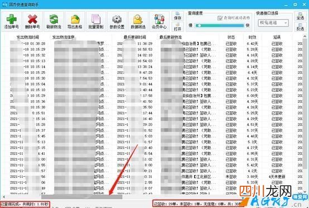Viewport: 309px width, 208px height.
Task: Click the 未签收 status cell
Action: [x=231, y=177]
